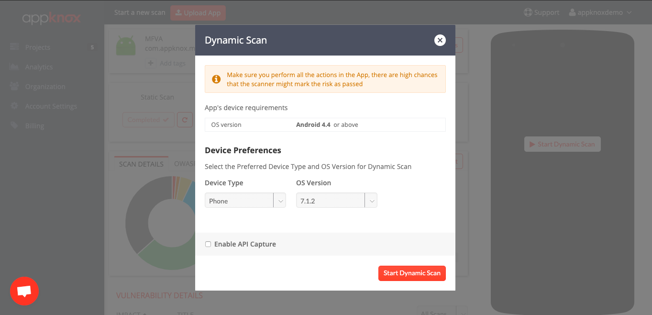This screenshot has height=315, width=652.
Task: Expand the OS Version dropdown
Action: 336,201
